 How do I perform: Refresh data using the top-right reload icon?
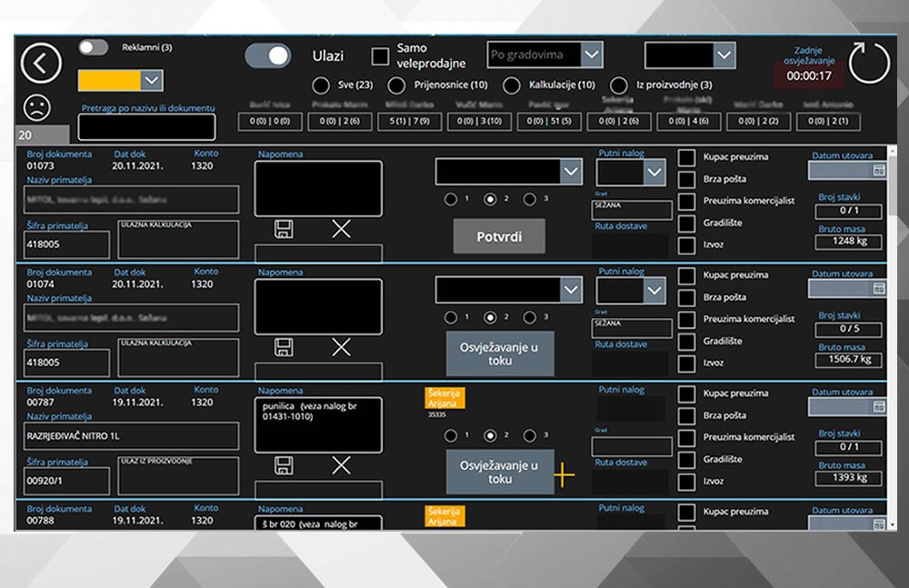coord(868,62)
